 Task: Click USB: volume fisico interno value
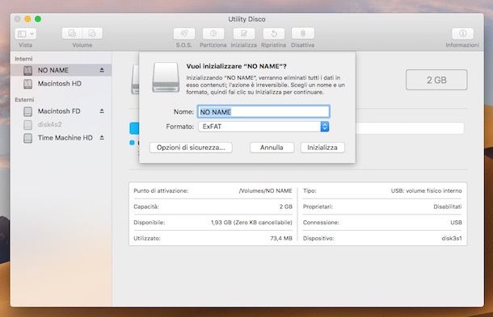[427, 191]
